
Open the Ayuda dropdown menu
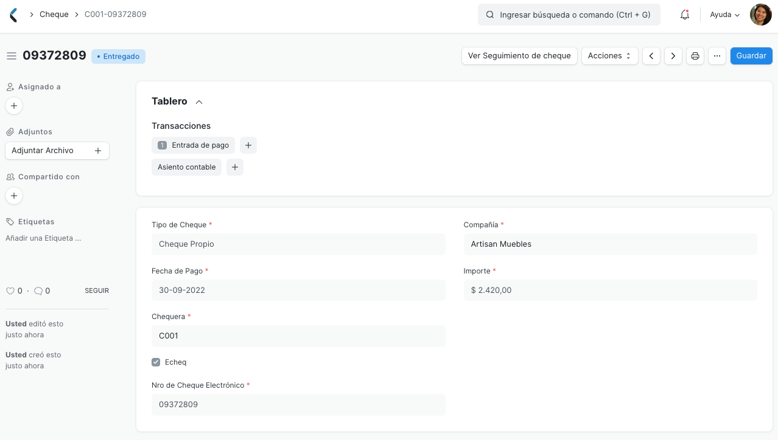[x=725, y=15]
